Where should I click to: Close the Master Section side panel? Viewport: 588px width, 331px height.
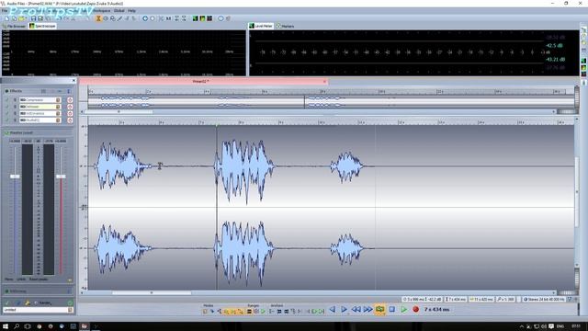pos(73,81)
